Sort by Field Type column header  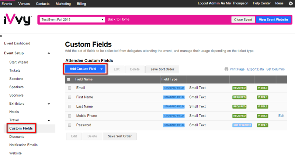pyautogui.click(x=169, y=79)
